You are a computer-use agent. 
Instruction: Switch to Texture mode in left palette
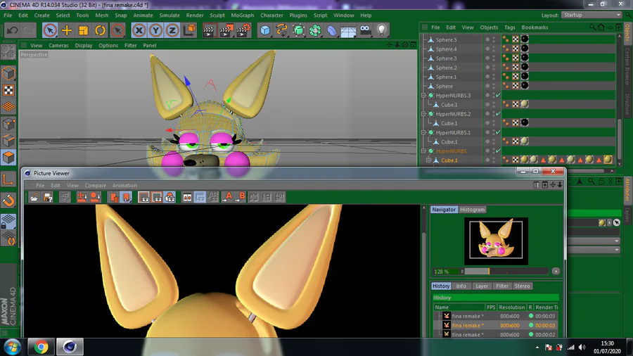click(8, 91)
